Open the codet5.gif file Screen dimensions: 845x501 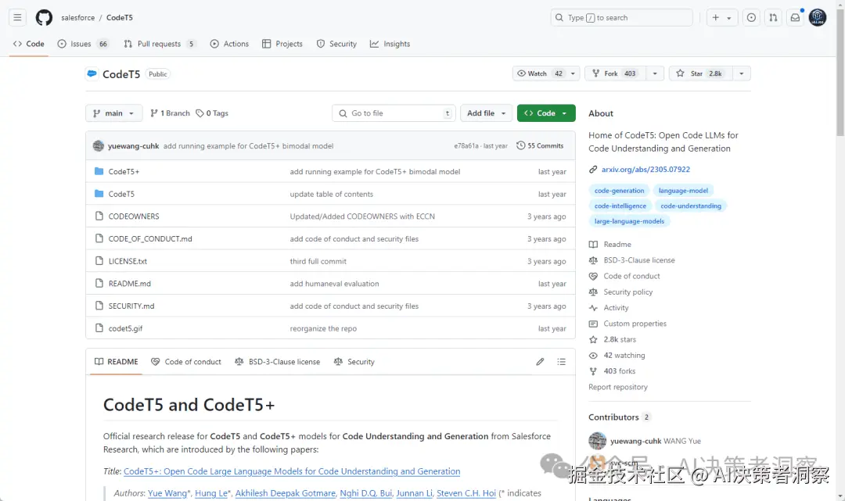tap(125, 328)
